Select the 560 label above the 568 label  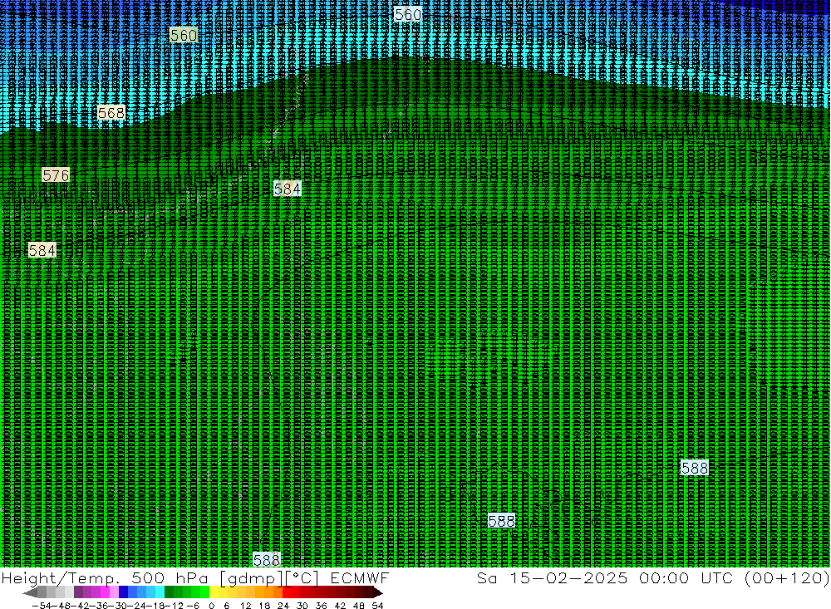point(184,35)
